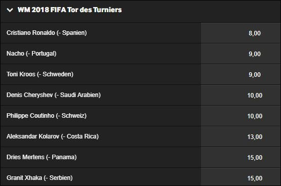Click the Cristiano Ronaldo (- Spanien) row label
281x186 pixels.
[47, 33]
